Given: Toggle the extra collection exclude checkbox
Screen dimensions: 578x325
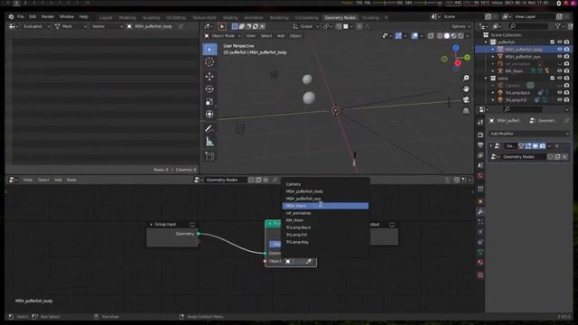Looking at the screenshot, I should pos(552,79).
